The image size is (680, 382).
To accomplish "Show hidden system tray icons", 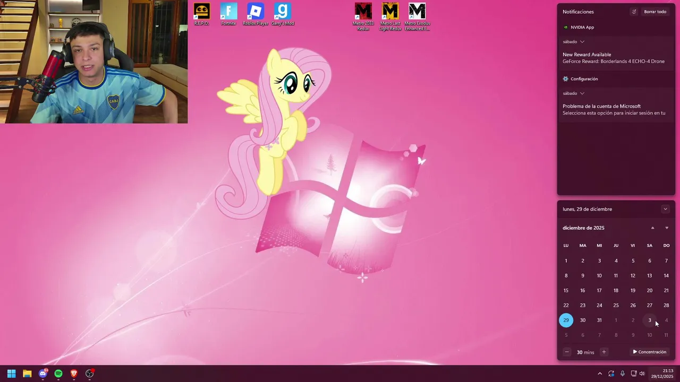I will click(x=600, y=374).
